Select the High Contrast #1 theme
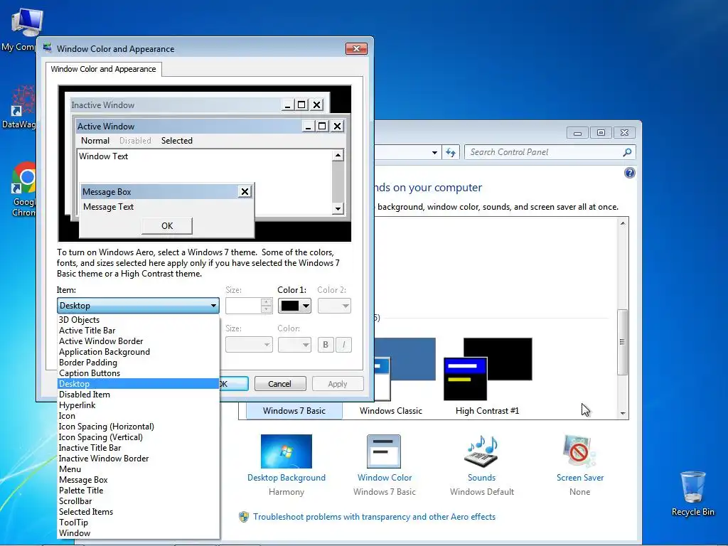728x546 pixels. tap(488, 377)
